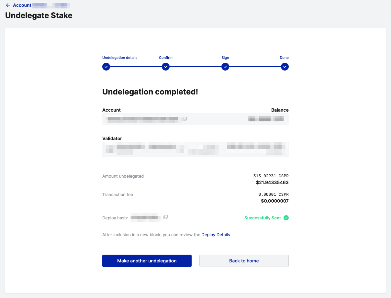Click the Done step checkmark circle
The height and width of the screenshot is (298, 391).
pyautogui.click(x=285, y=67)
